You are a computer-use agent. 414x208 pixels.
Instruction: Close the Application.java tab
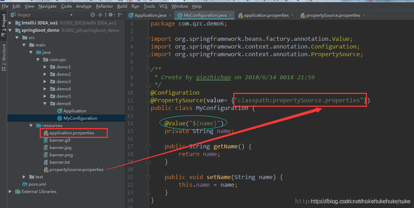pyautogui.click(x=170, y=15)
